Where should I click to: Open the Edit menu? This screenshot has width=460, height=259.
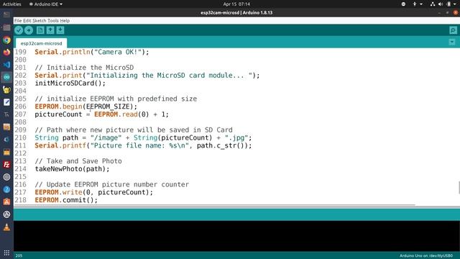(x=27, y=21)
